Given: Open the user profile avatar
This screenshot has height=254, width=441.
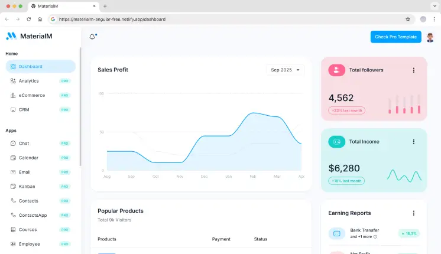Looking at the screenshot, I should pos(430,37).
